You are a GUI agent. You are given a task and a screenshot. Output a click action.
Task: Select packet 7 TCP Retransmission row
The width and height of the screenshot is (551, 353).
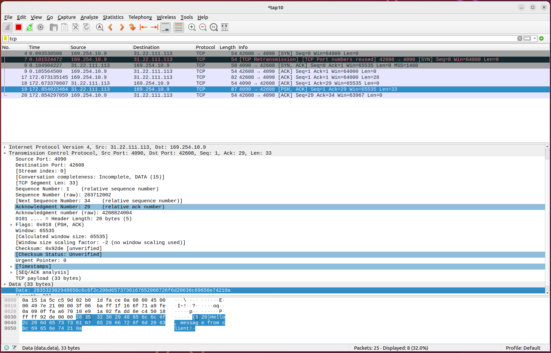[x=275, y=59]
